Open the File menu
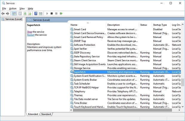185x121 pixels. coord(4,8)
